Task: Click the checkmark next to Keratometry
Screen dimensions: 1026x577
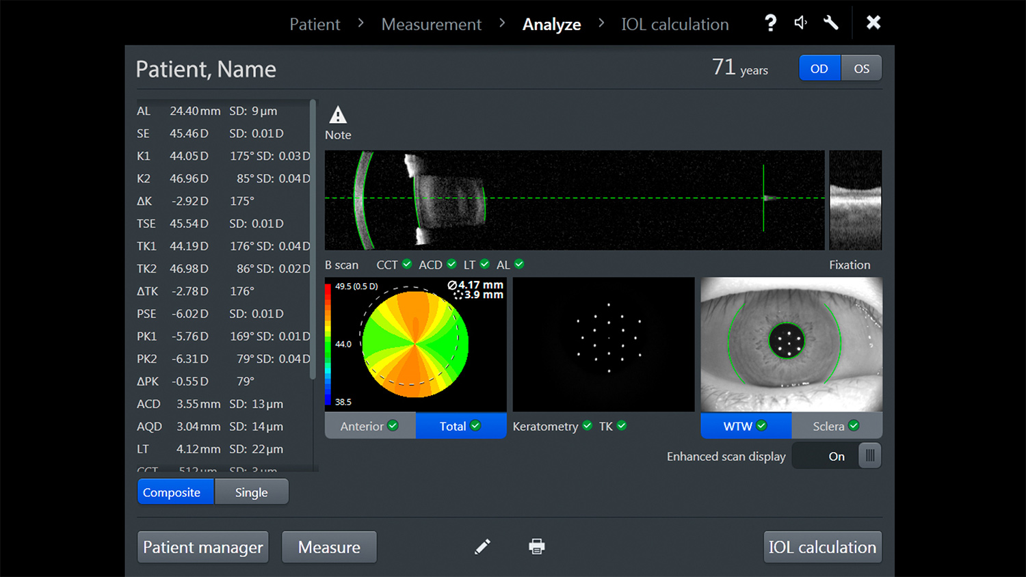Action: 587,425
